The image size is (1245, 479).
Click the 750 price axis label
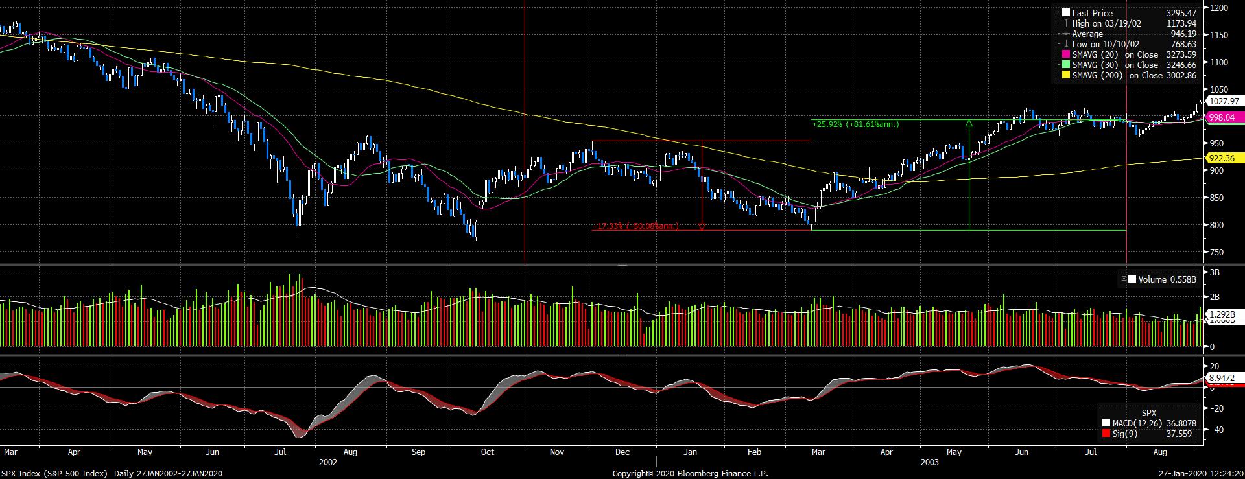(x=1217, y=253)
